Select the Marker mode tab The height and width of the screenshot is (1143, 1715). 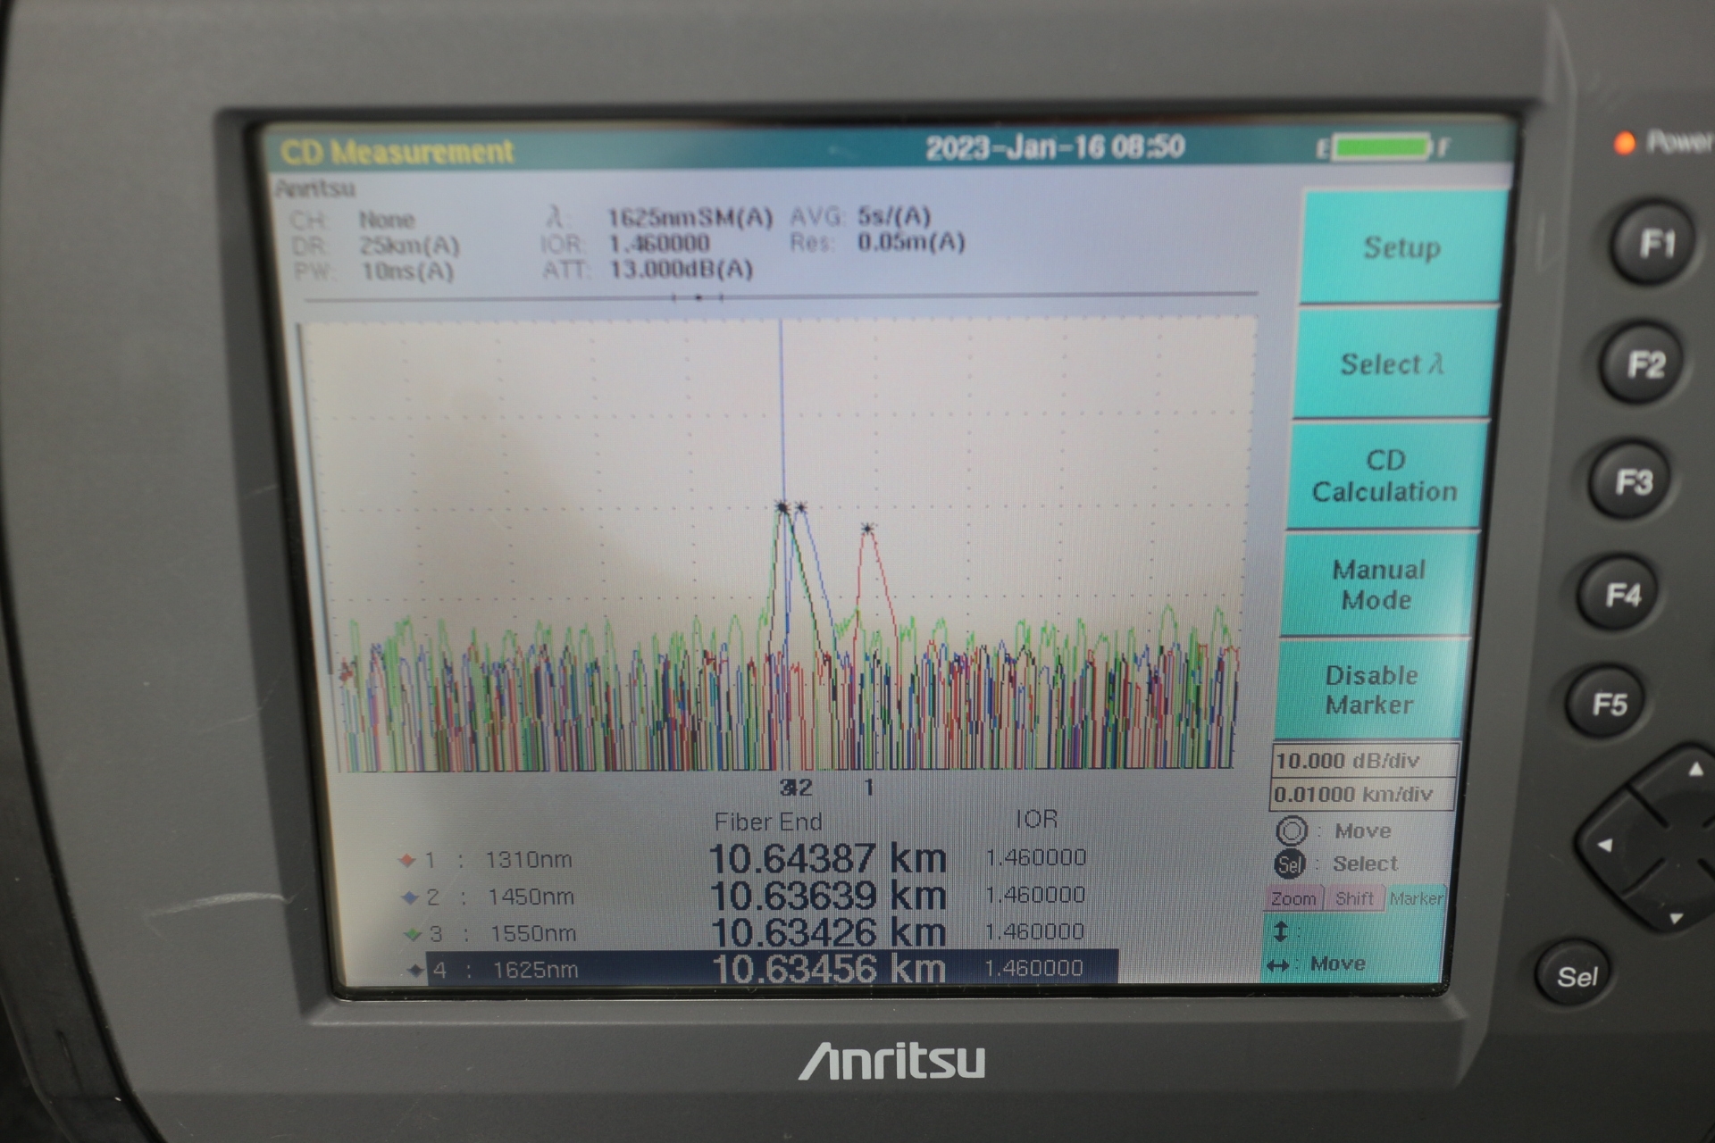(1416, 898)
